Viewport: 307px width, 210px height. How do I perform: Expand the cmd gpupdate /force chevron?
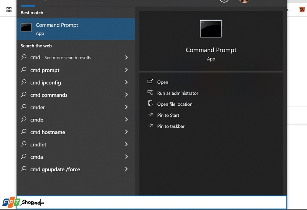(x=126, y=169)
